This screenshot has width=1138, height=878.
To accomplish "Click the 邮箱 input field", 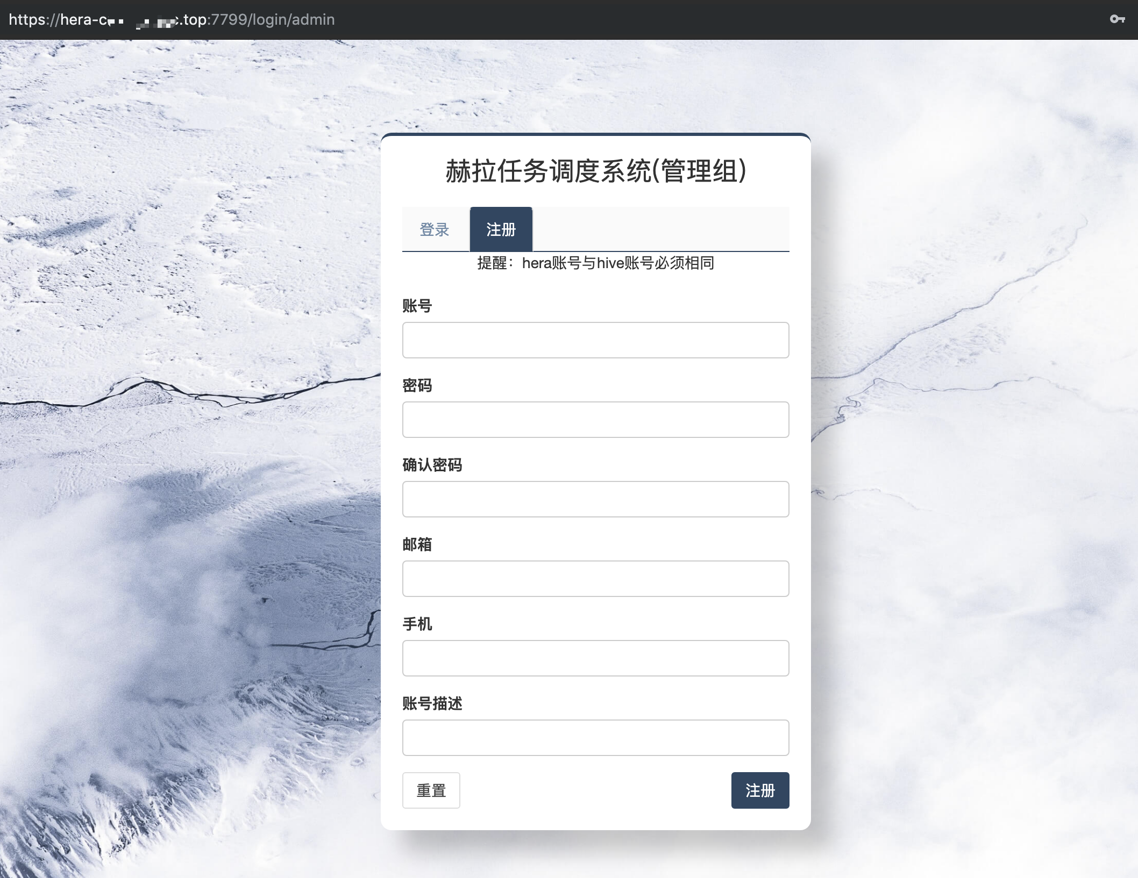I will [595, 579].
